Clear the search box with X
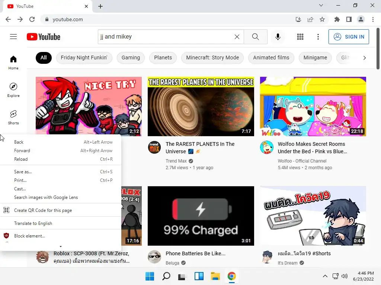 pos(237,37)
